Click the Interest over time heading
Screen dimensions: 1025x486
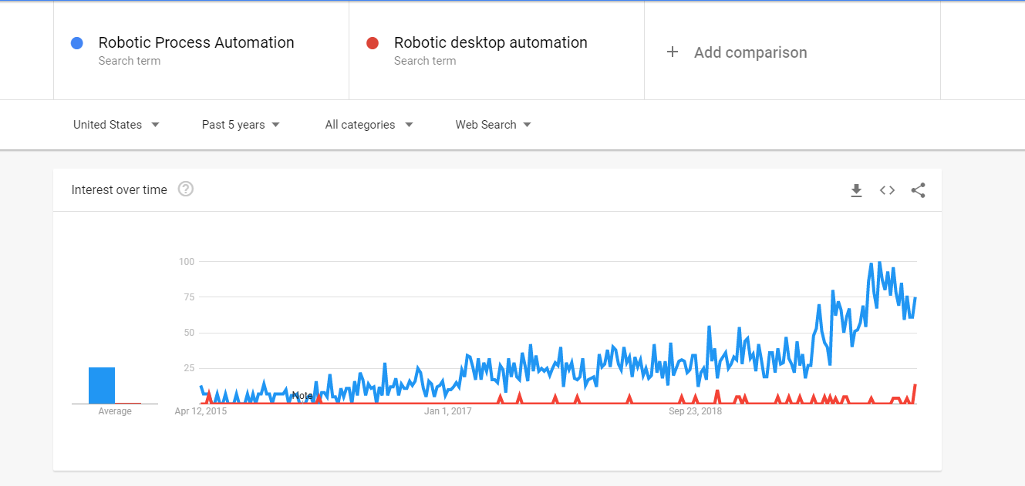[x=119, y=190]
